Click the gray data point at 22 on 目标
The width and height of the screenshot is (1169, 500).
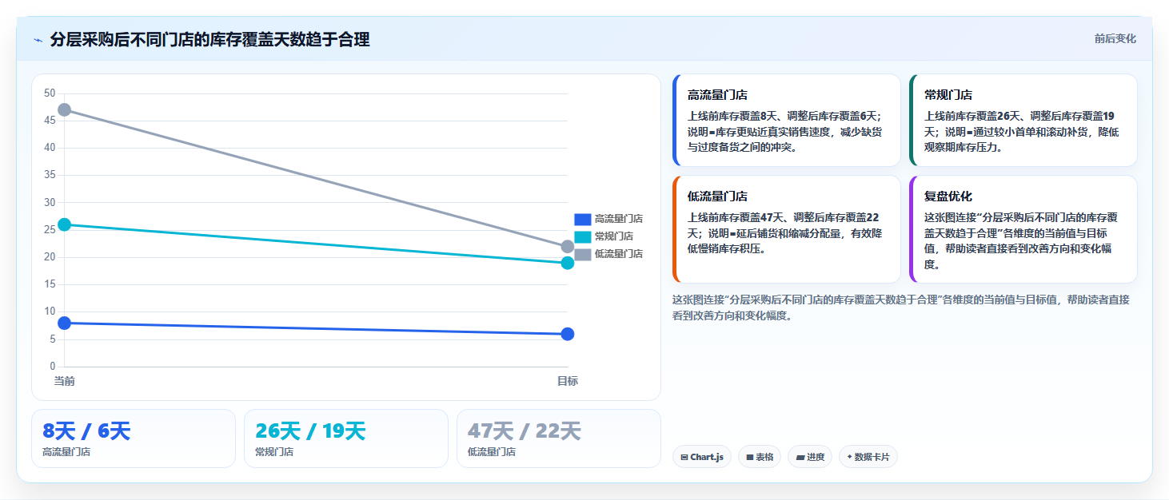click(568, 246)
